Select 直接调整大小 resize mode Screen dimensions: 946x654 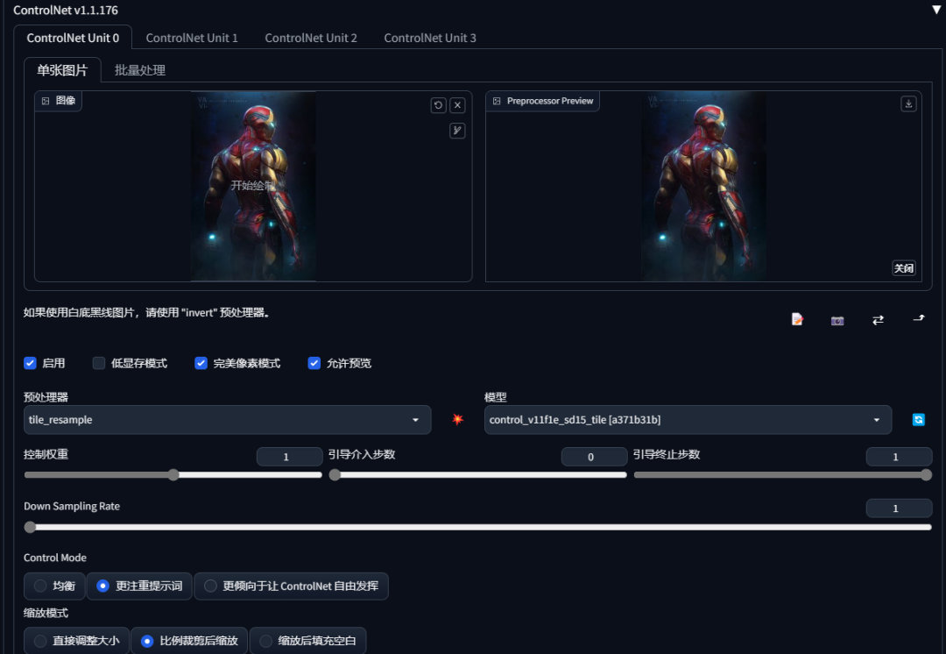[x=76, y=641]
